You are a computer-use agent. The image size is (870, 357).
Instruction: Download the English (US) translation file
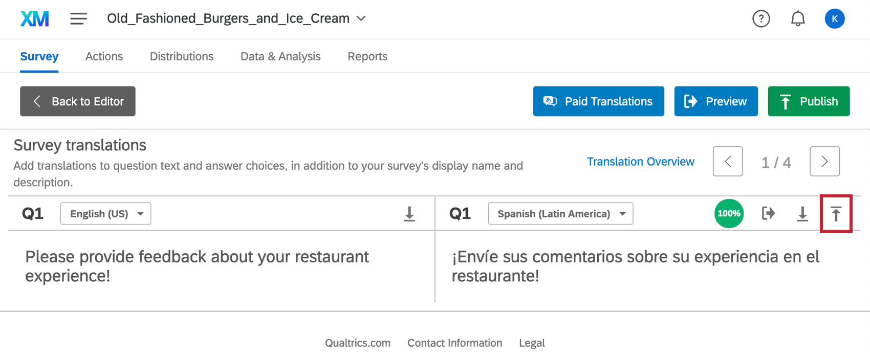tap(409, 214)
